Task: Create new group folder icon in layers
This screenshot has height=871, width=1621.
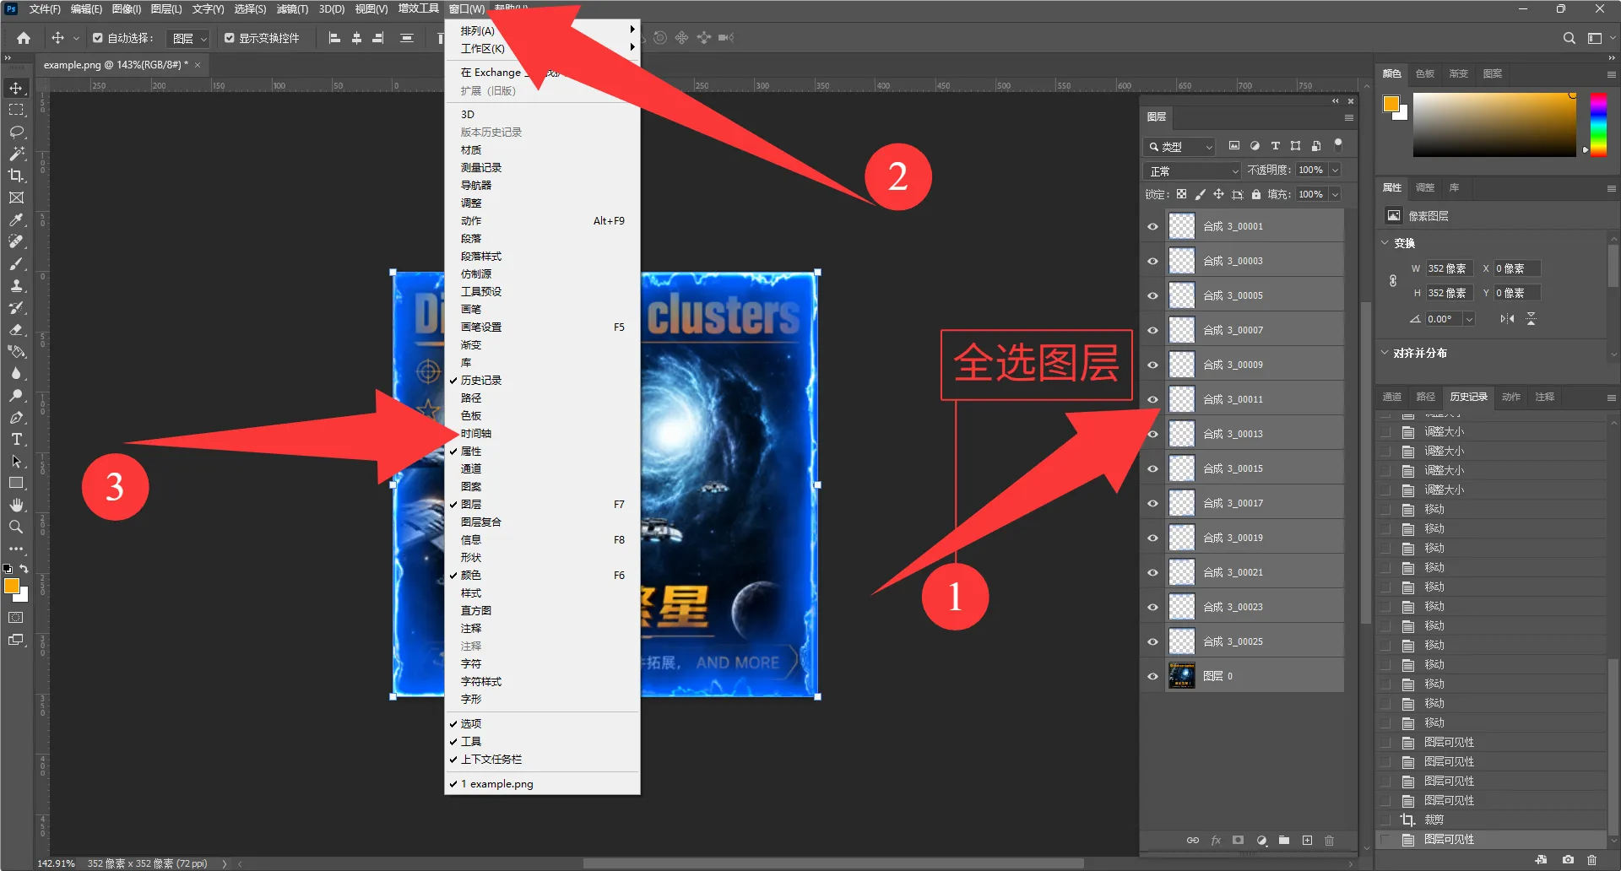Action: [1284, 840]
